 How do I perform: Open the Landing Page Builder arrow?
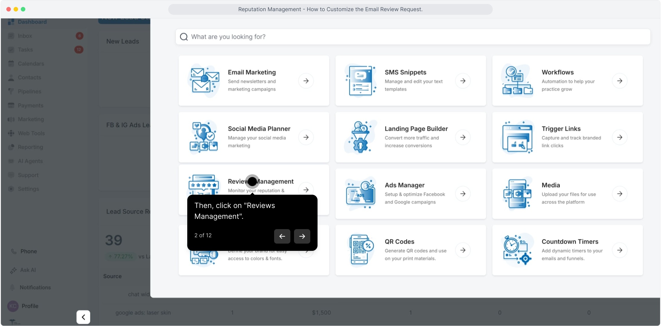click(x=463, y=137)
